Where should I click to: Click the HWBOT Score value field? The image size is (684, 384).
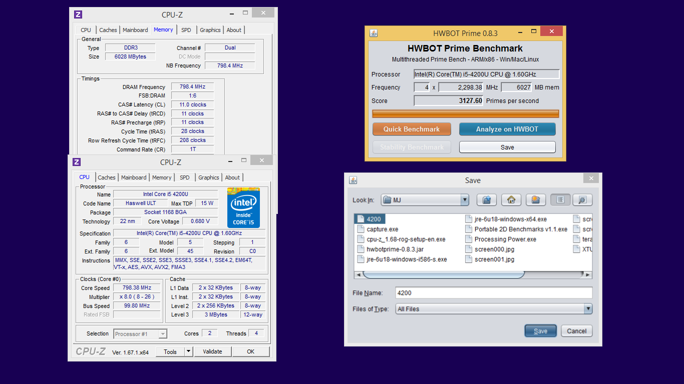tap(449, 100)
